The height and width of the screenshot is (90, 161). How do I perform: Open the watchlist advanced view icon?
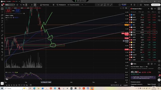coord(152,9)
